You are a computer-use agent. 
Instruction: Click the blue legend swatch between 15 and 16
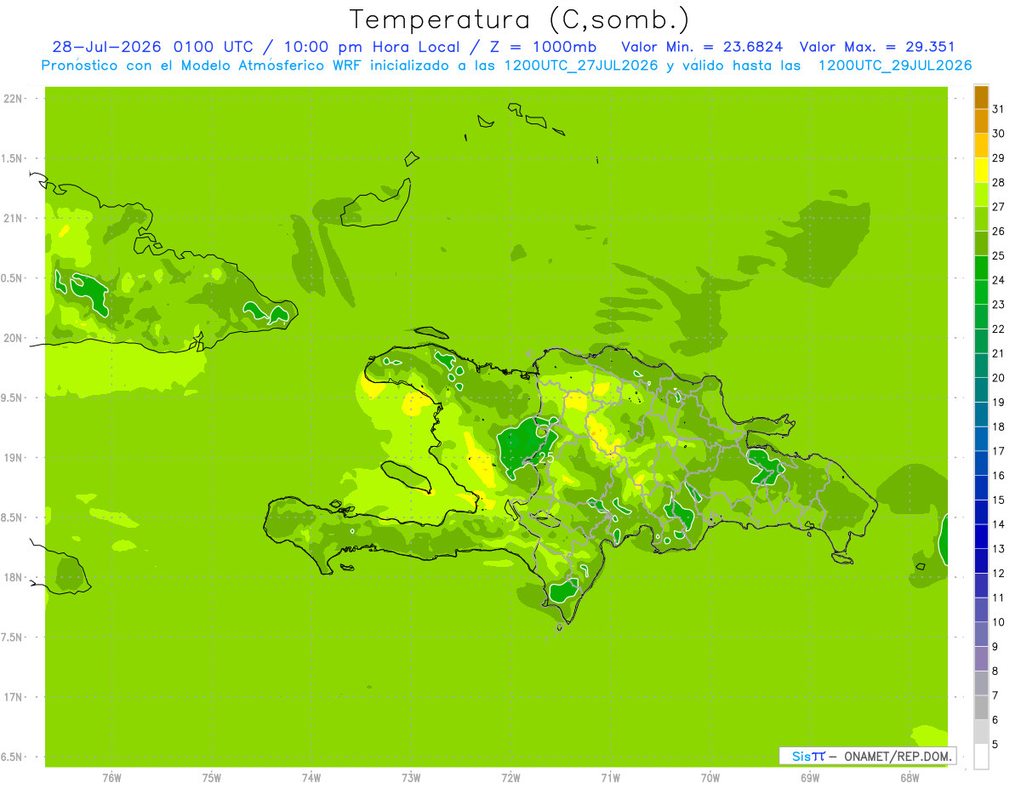coord(981,488)
